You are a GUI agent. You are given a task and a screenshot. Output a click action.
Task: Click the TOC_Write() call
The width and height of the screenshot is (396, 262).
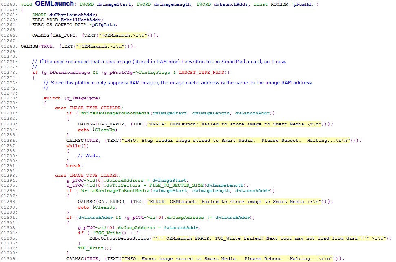[x=111, y=233]
